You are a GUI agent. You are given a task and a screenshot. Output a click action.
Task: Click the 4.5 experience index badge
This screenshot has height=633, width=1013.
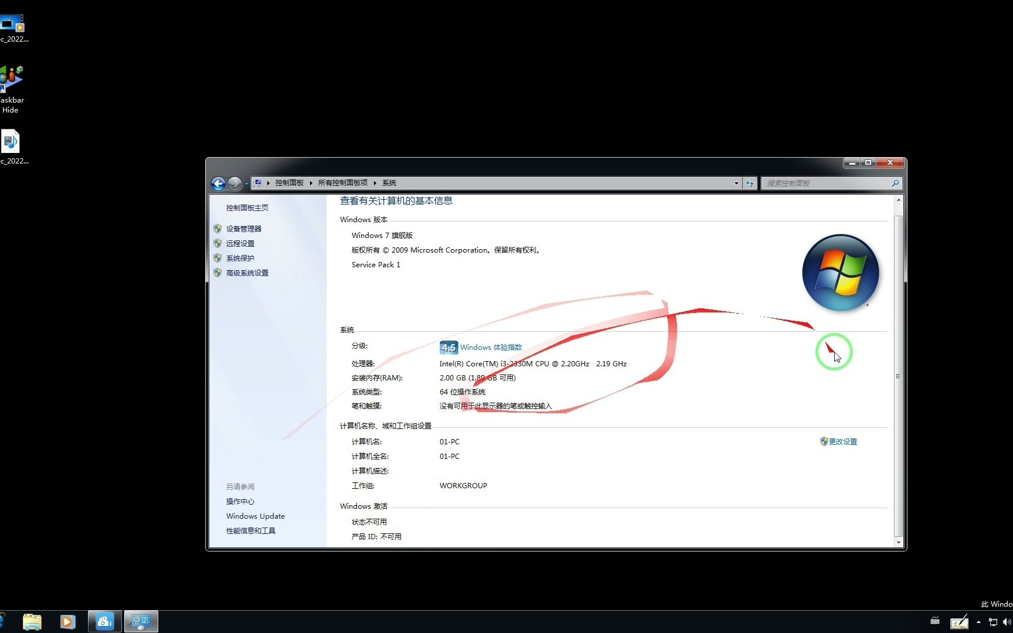pyautogui.click(x=448, y=348)
